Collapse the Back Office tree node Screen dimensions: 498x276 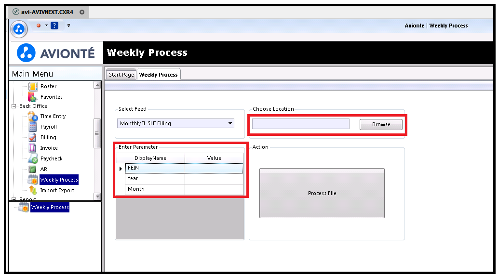[x=13, y=106]
